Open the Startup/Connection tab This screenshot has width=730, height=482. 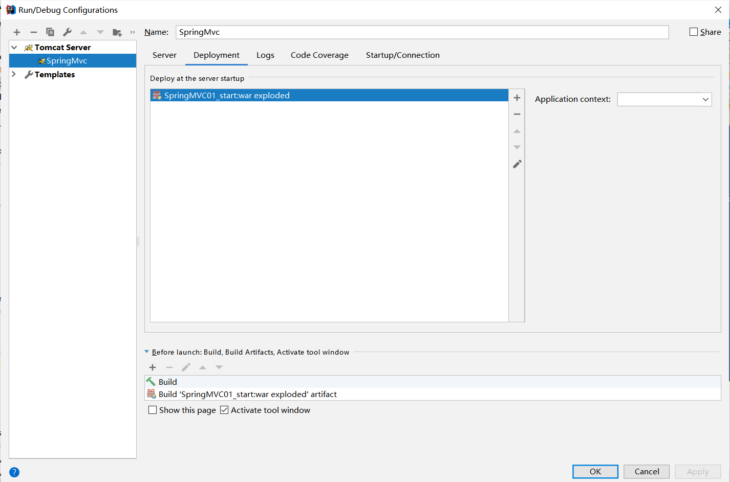[x=403, y=55]
